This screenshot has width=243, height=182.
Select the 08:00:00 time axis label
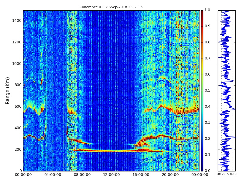(x=82, y=175)
